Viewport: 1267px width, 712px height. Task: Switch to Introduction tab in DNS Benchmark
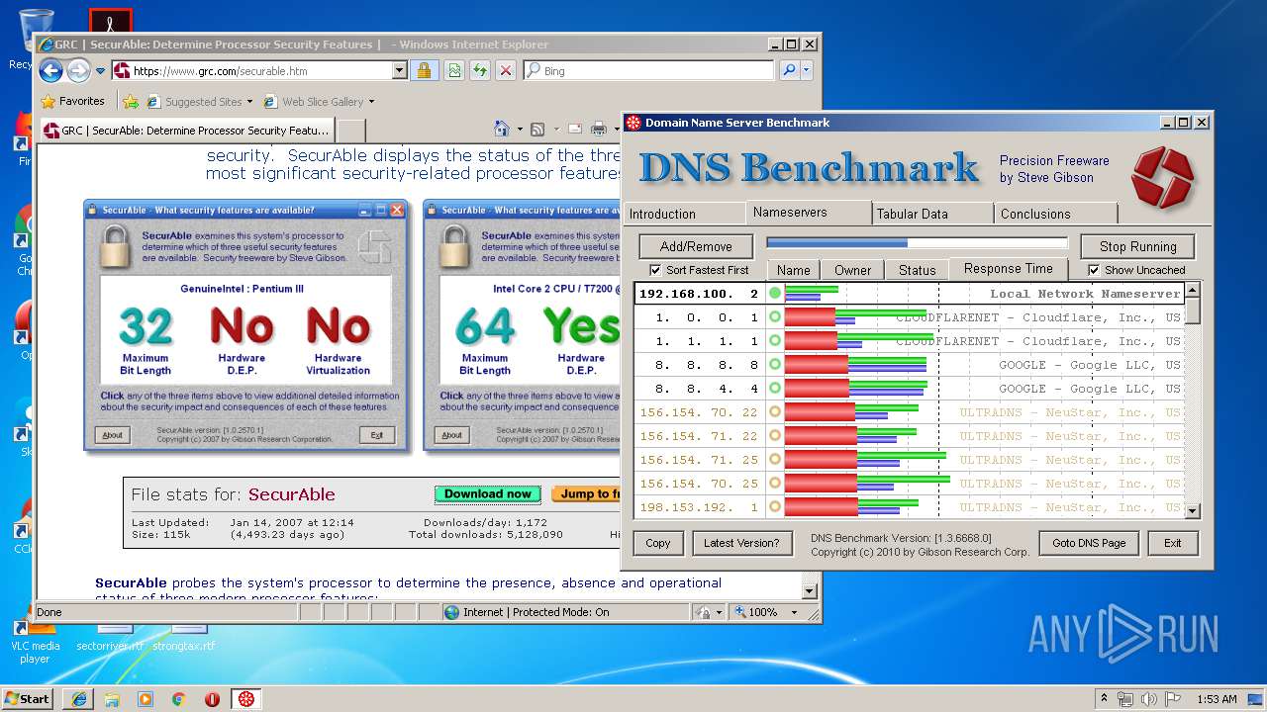(685, 214)
